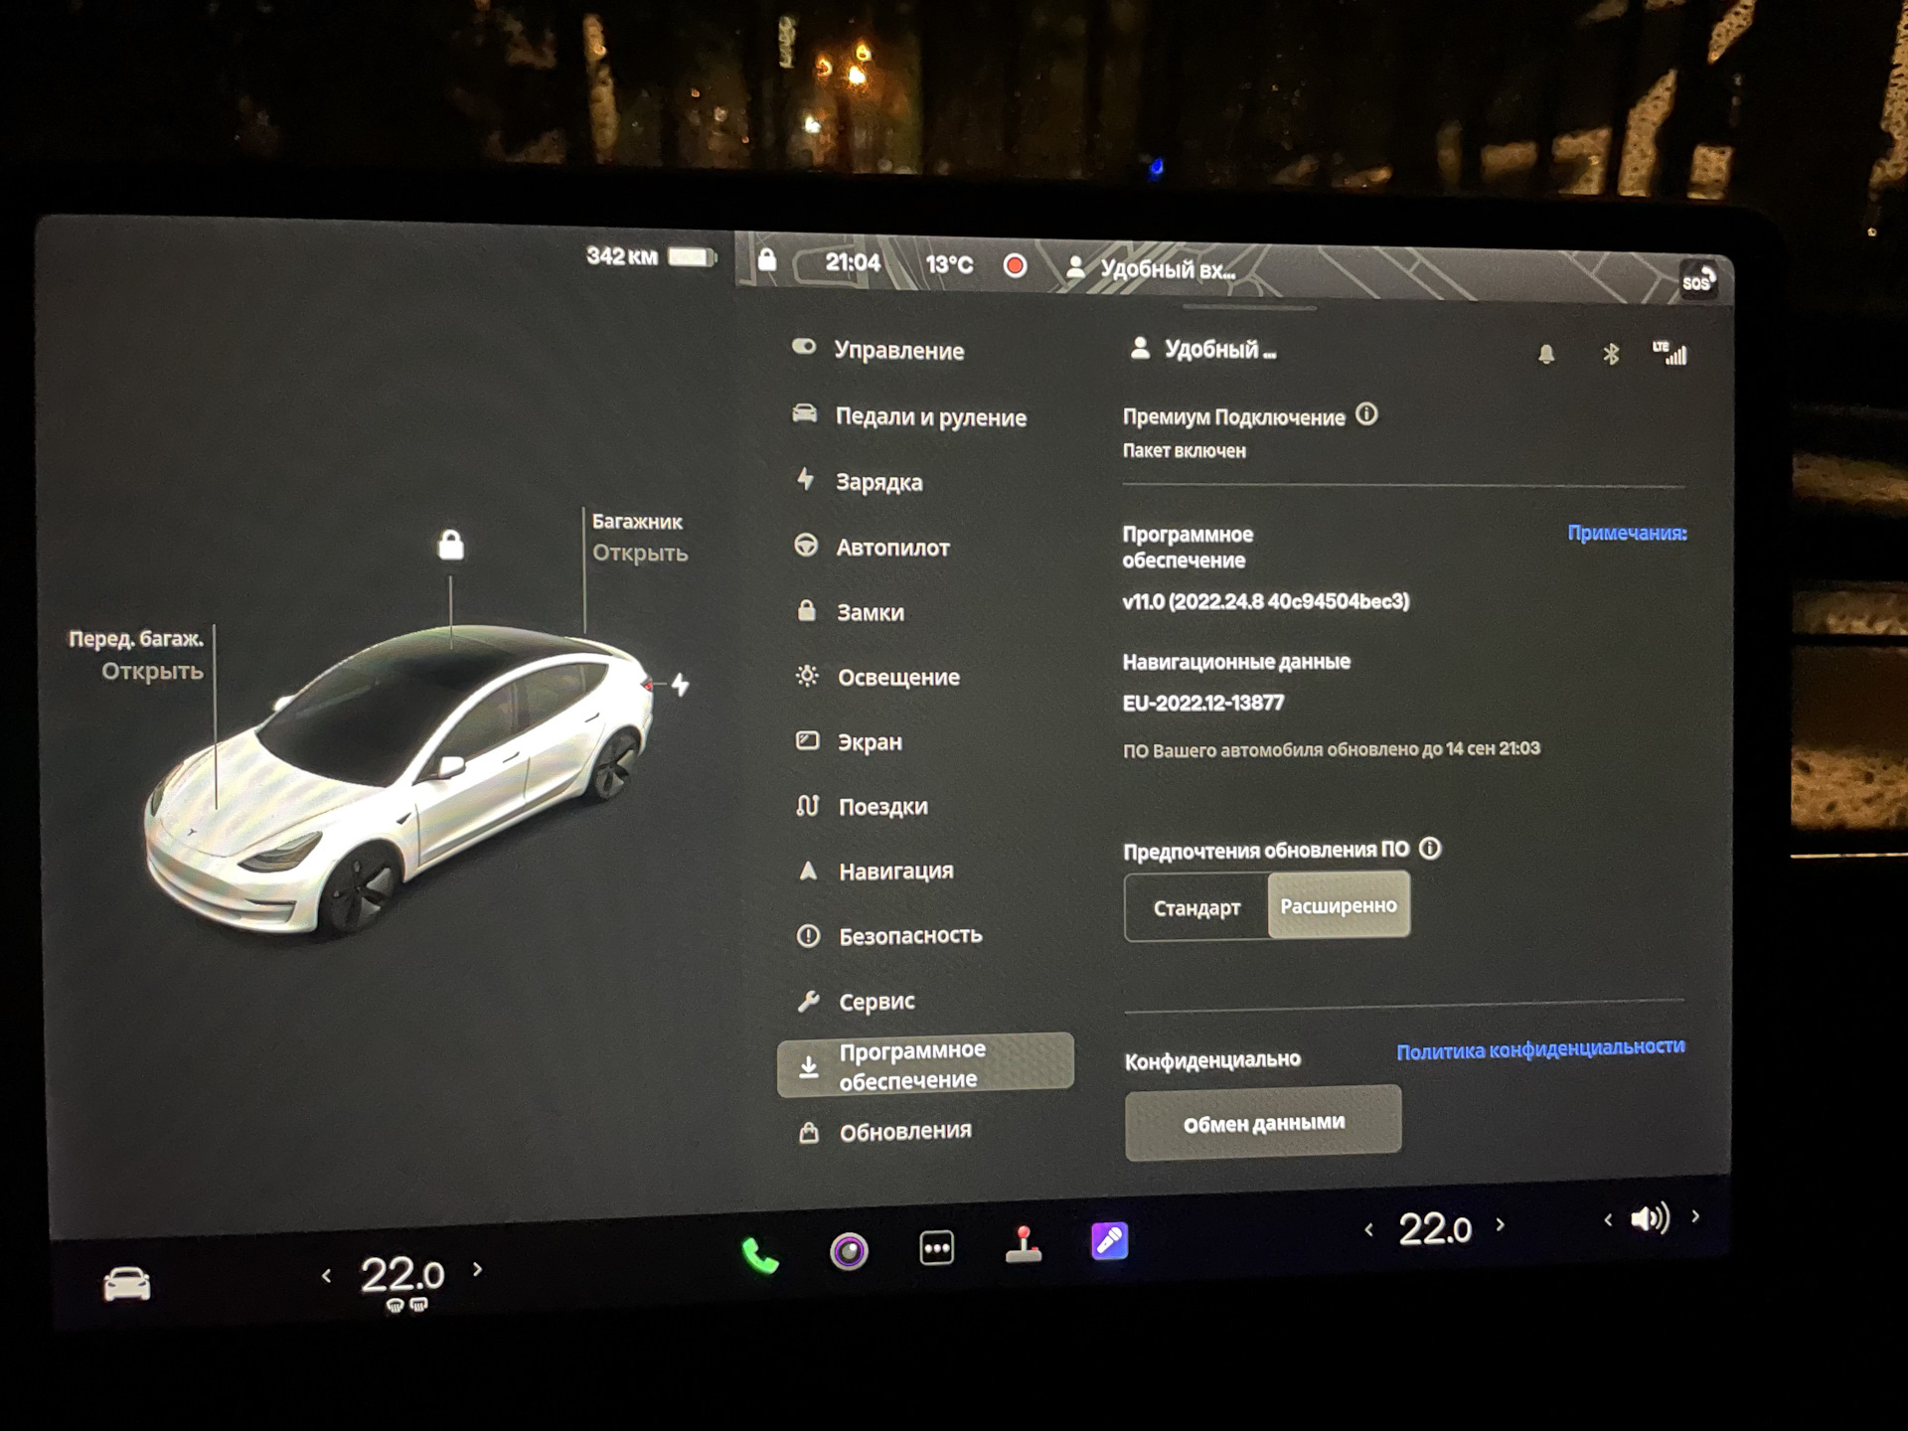The height and width of the screenshot is (1431, 1908).
Task: Open the Автопилот menu section
Action: pyautogui.click(x=891, y=548)
